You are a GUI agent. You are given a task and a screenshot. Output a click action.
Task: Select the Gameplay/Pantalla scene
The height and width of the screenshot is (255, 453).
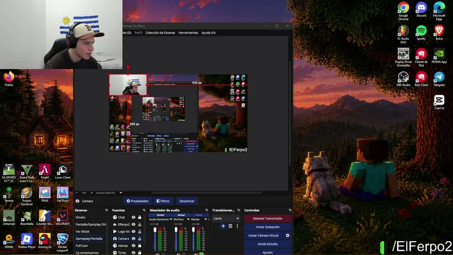(x=90, y=239)
